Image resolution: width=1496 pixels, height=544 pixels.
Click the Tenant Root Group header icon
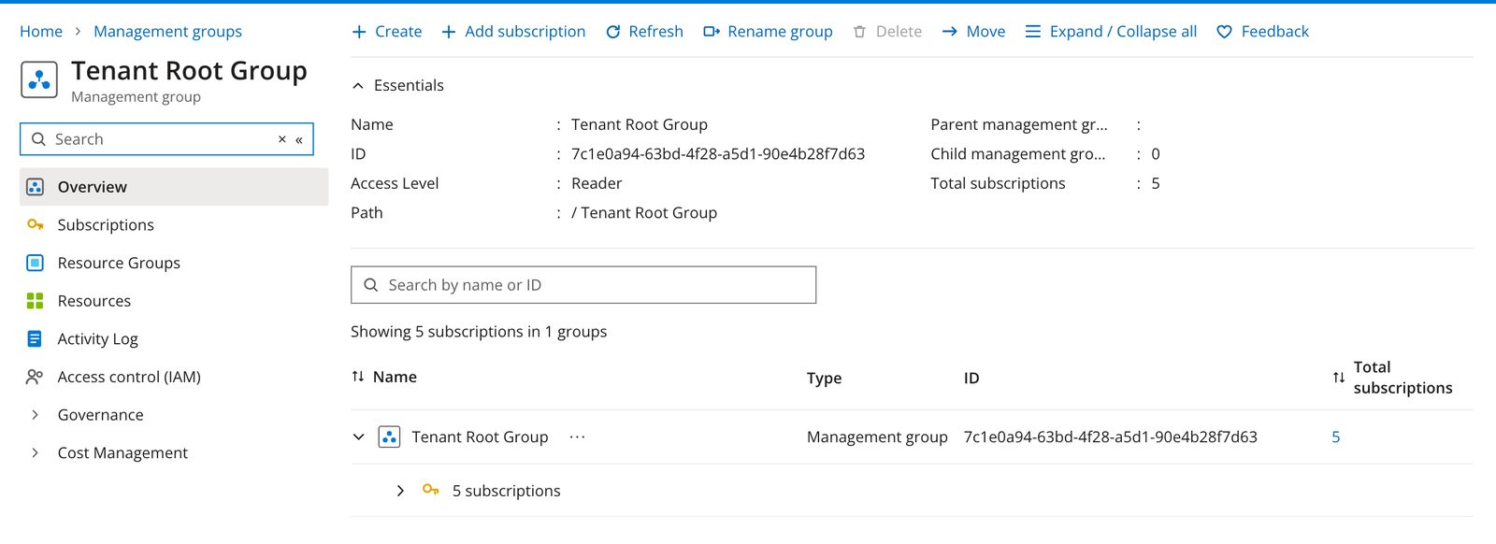[39, 80]
